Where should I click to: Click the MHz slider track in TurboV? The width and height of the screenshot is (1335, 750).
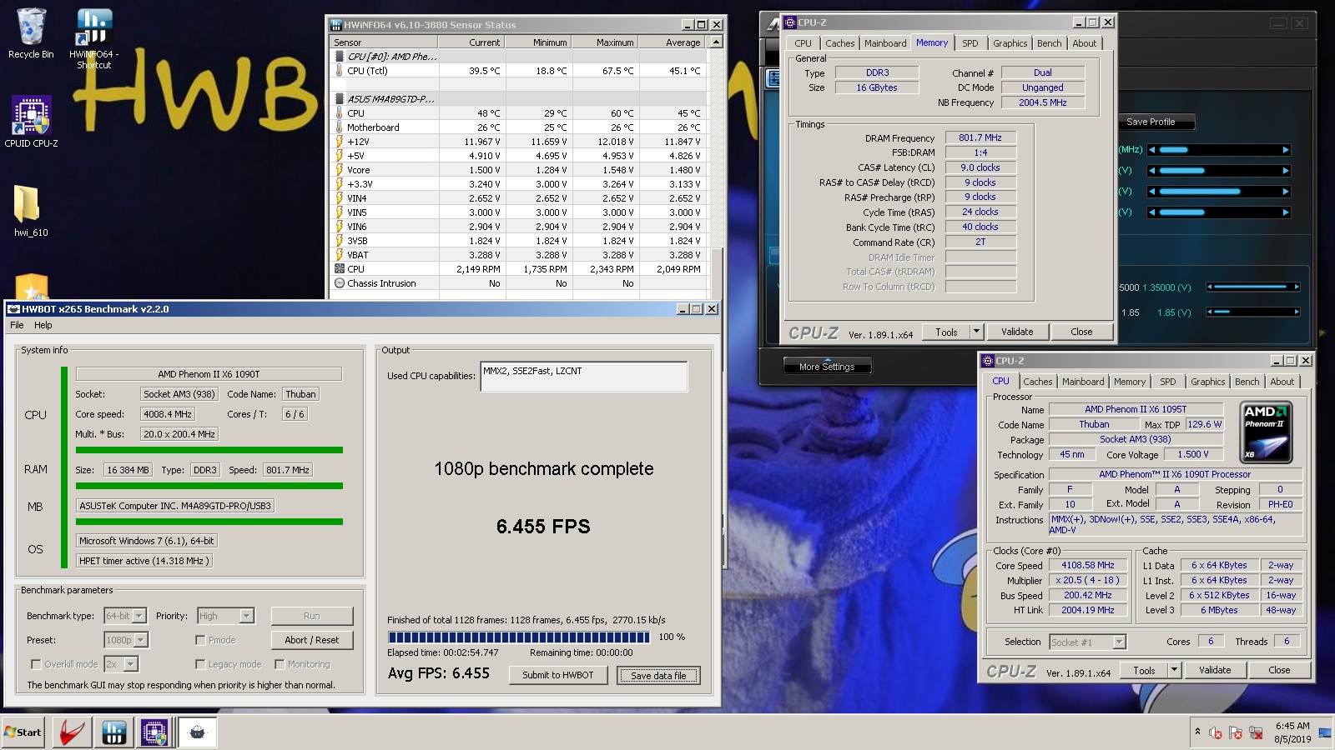coord(1219,150)
